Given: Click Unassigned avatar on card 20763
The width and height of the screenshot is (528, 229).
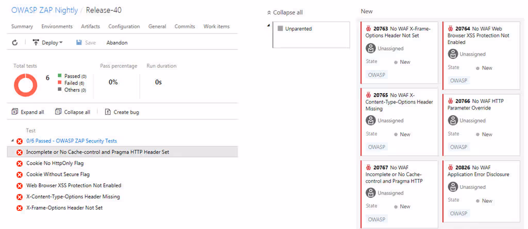Looking at the screenshot, I should pyautogui.click(x=371, y=48).
